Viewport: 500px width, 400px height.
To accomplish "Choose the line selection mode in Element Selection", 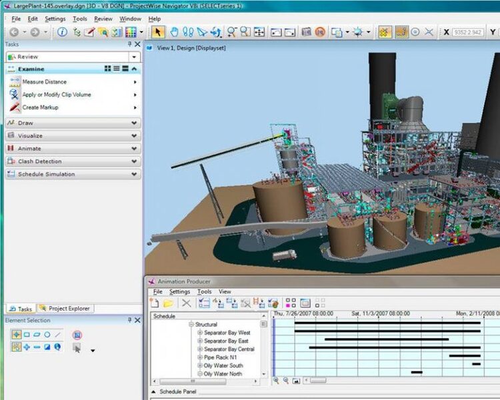I will [x=58, y=335].
